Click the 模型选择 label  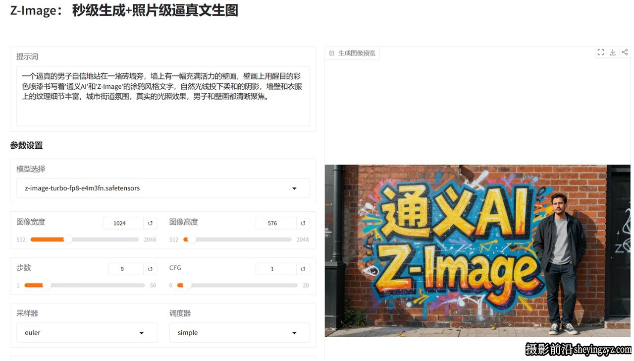coord(31,169)
